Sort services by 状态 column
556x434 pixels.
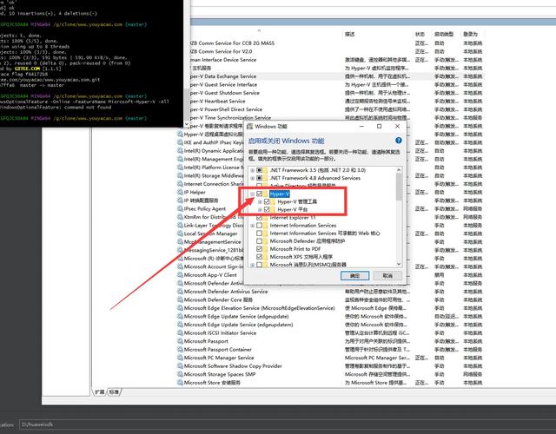tap(420, 34)
